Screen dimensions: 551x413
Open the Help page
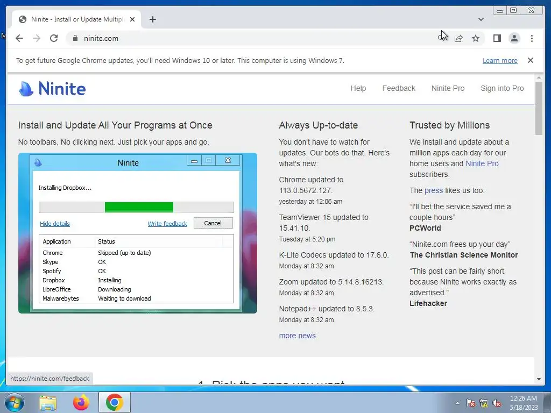[358, 88]
